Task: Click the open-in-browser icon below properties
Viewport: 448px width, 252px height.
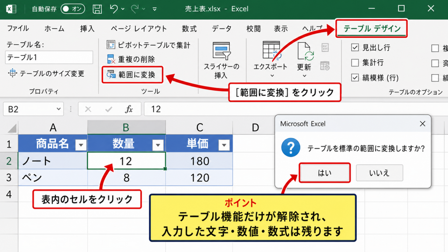Action: pyautogui.click(x=325, y=65)
